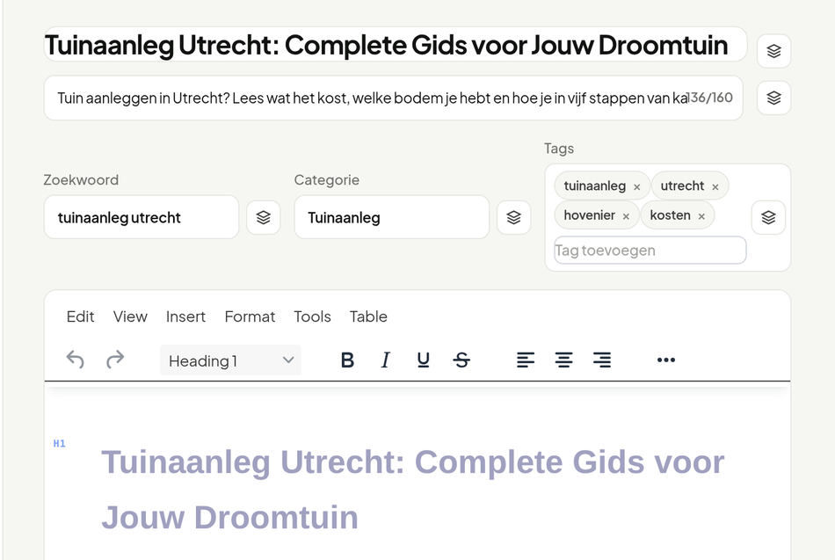Screen dimensions: 835x560
Task: Open the Edit menu
Action: tap(80, 316)
